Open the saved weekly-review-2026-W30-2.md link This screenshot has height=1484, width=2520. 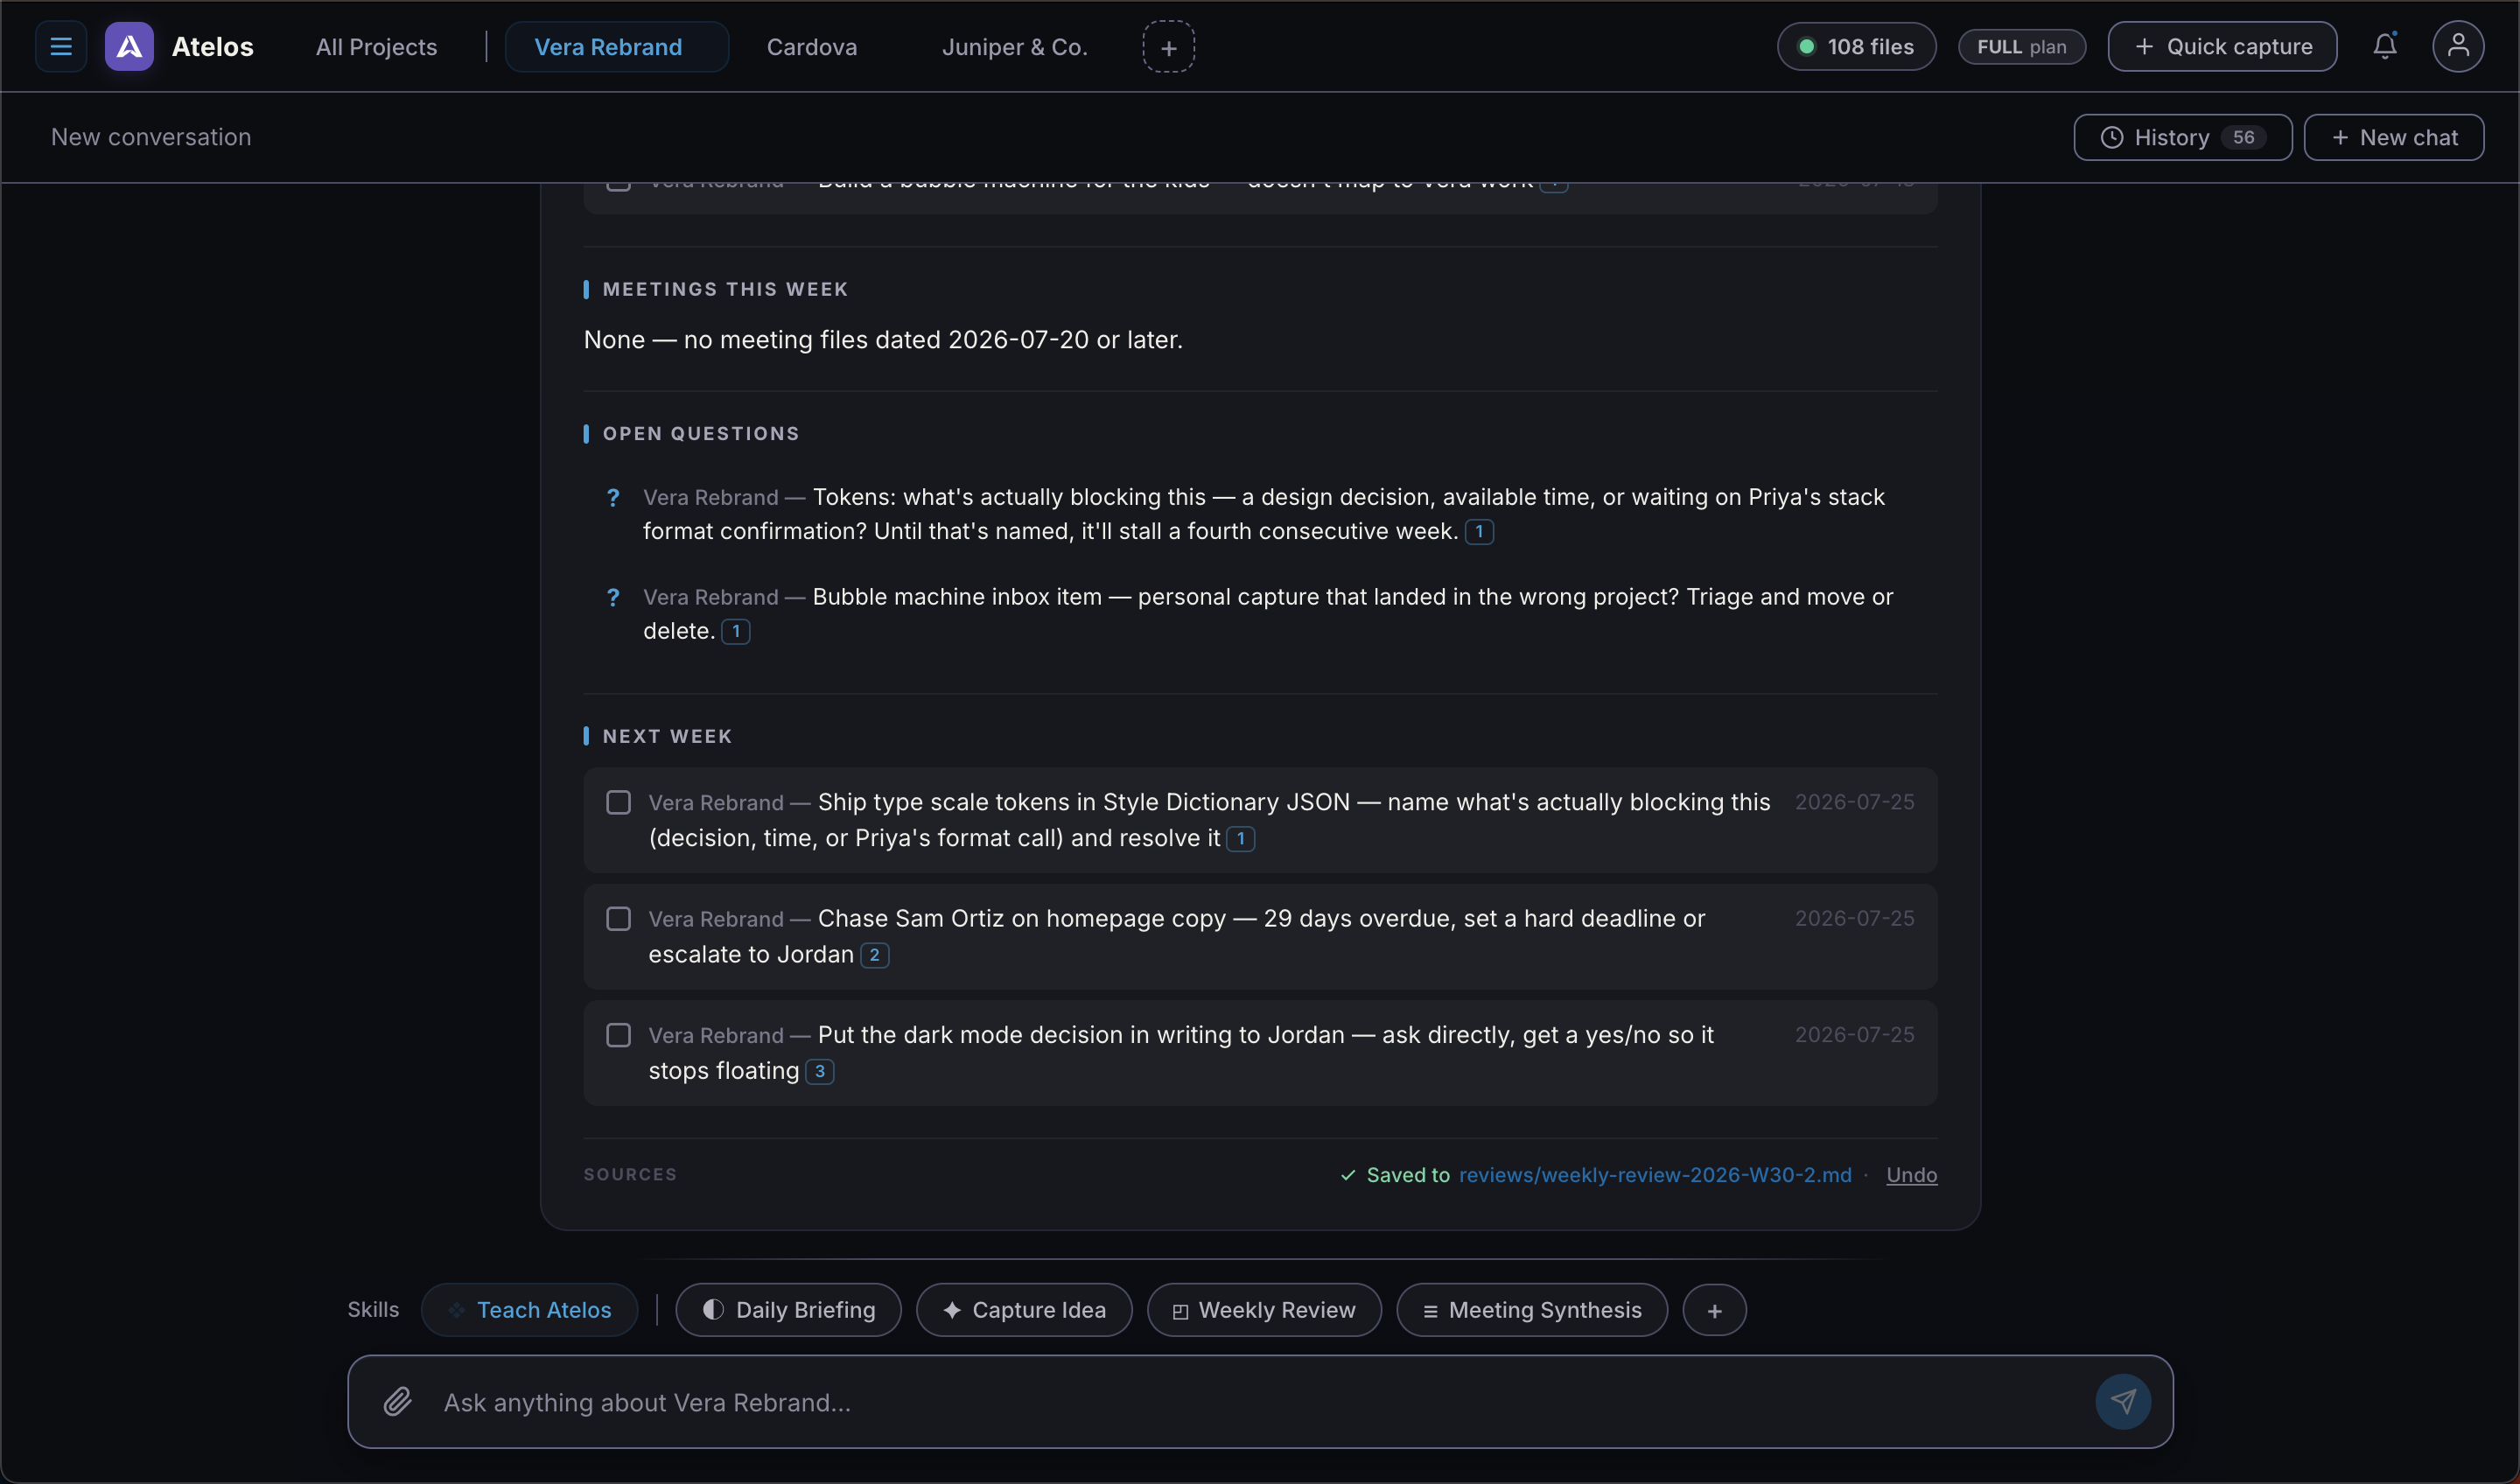tap(1655, 1175)
